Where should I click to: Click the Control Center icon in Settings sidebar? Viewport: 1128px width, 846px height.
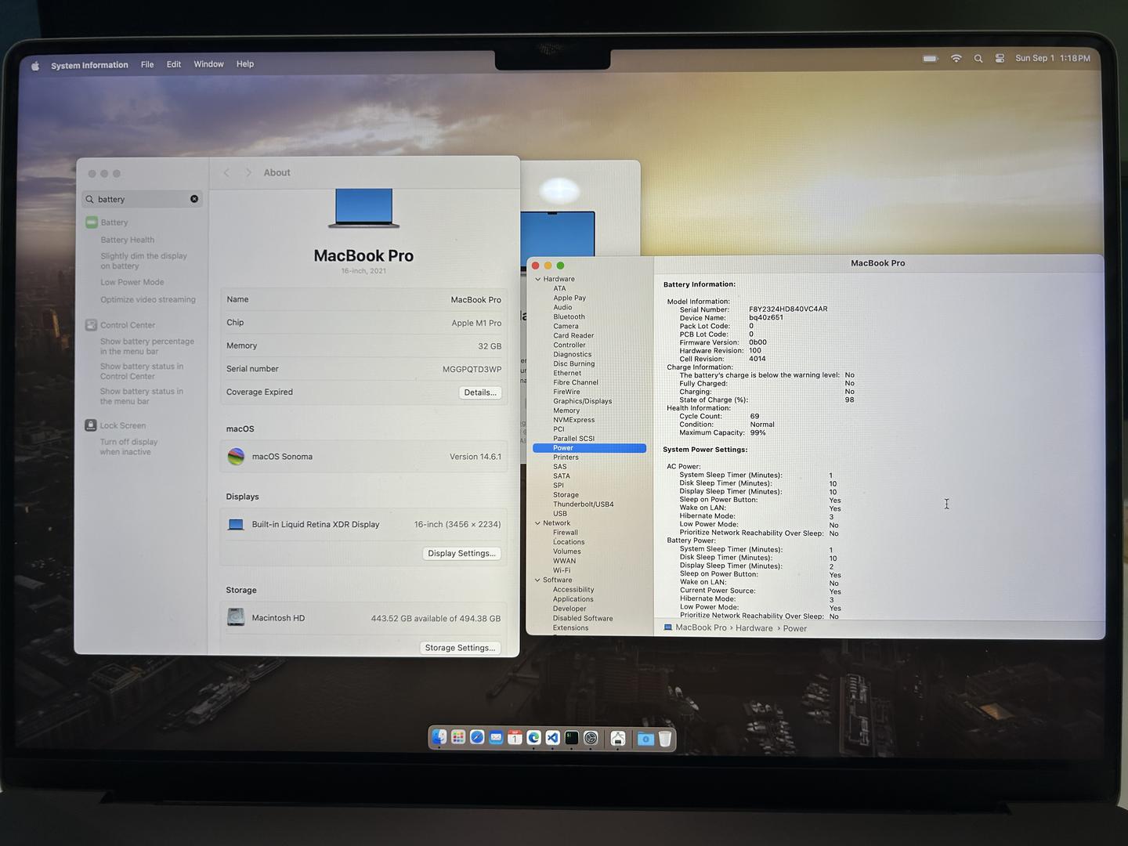pyautogui.click(x=91, y=325)
